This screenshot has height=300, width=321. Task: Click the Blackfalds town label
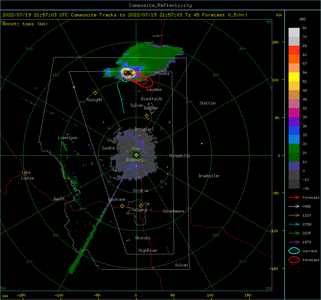pos(152,99)
